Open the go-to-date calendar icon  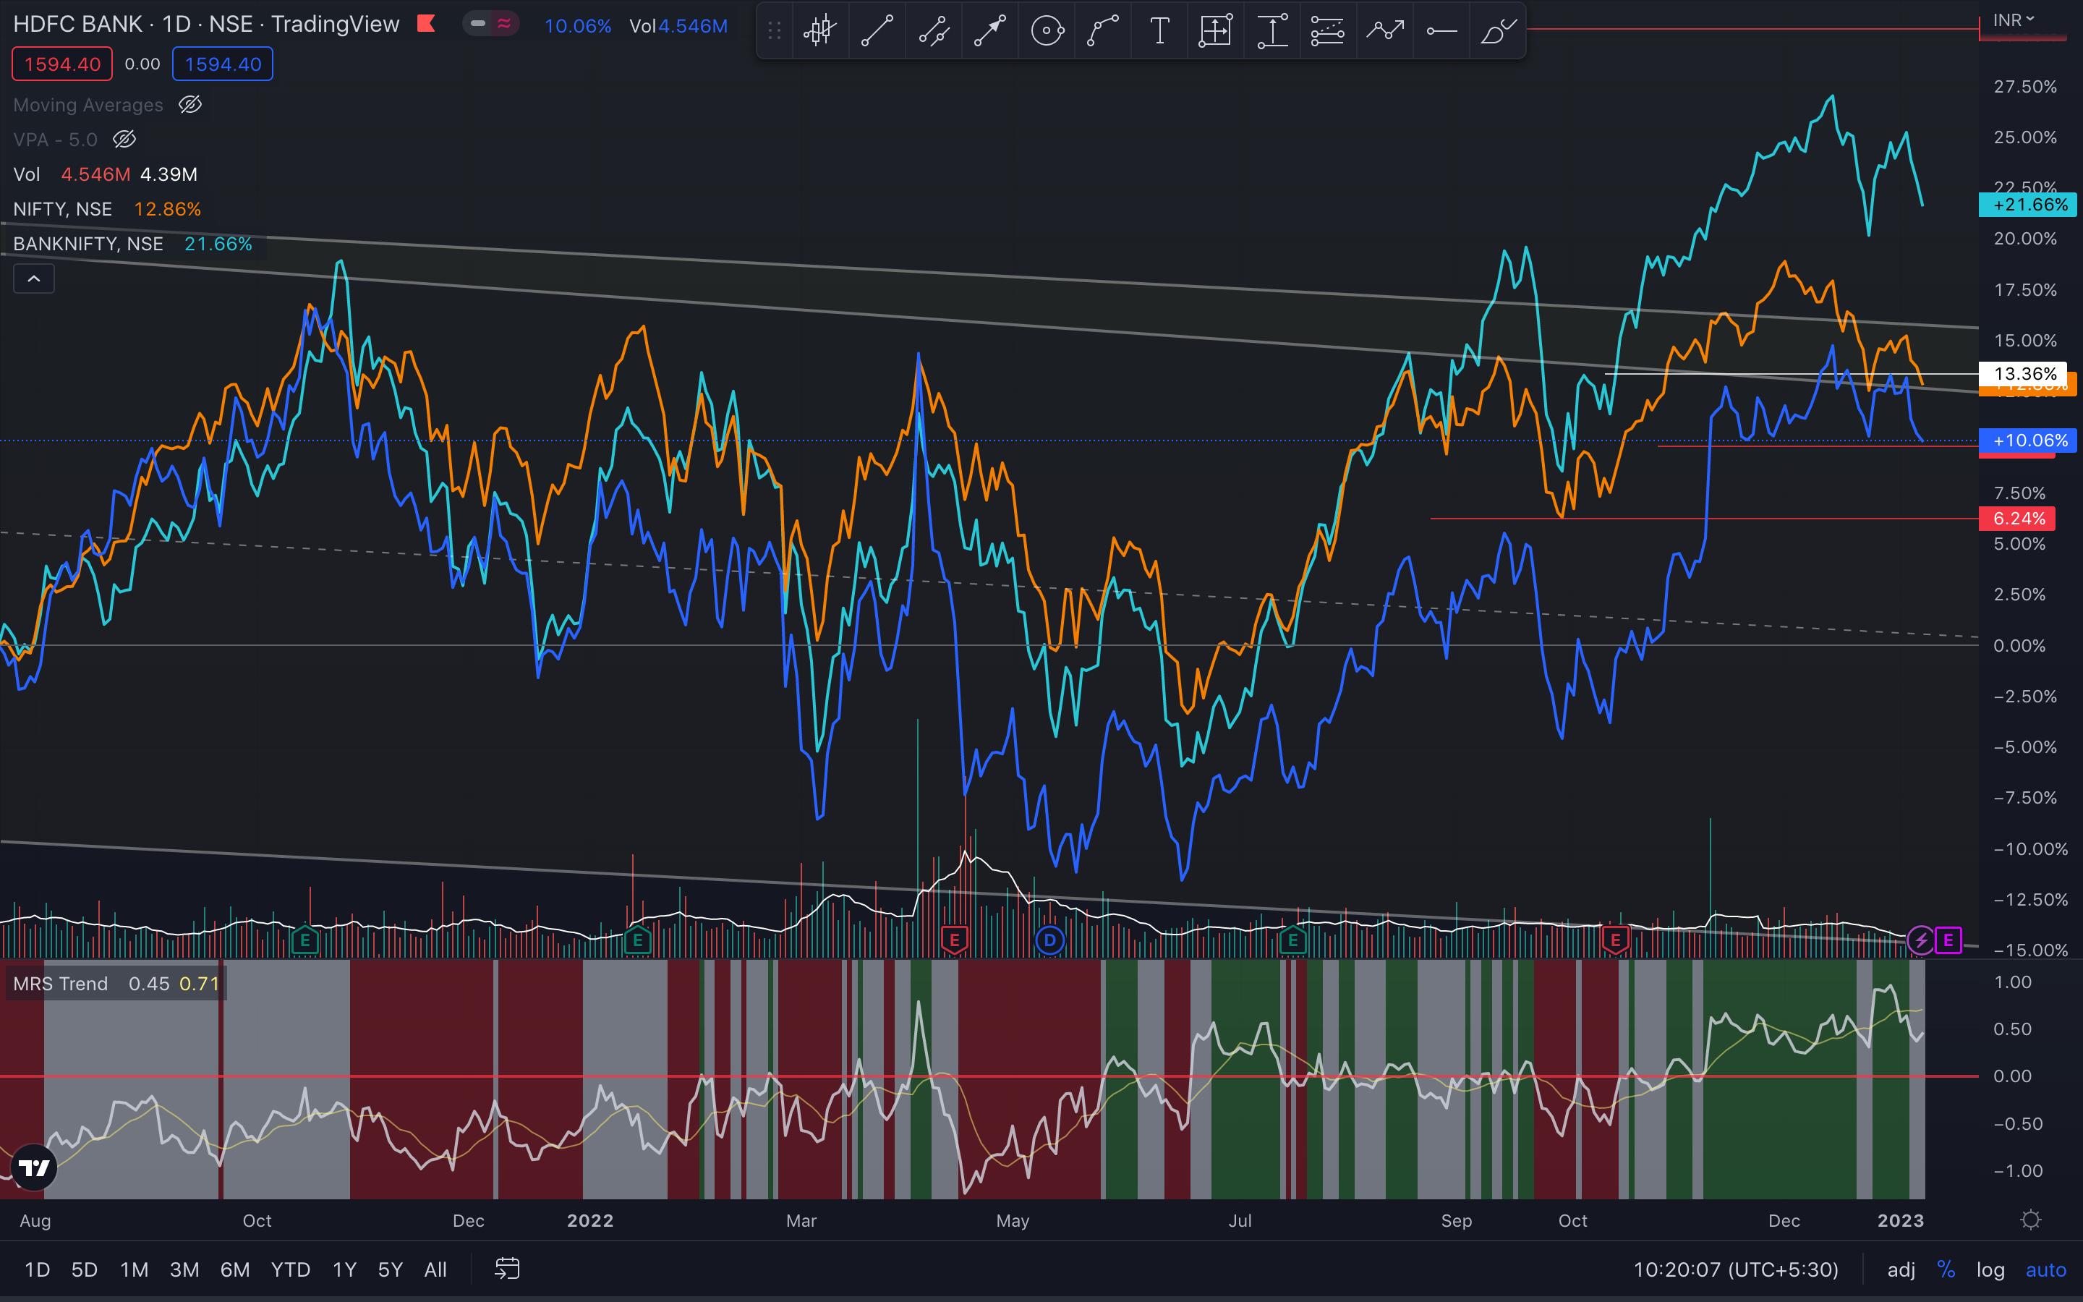coord(507,1269)
